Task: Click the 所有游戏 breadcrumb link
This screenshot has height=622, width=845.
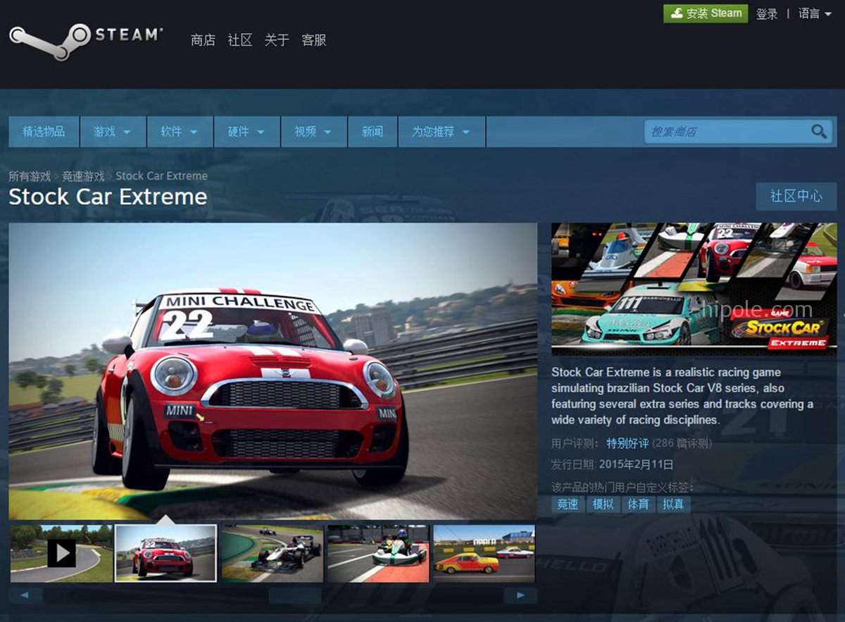Action: point(30,176)
